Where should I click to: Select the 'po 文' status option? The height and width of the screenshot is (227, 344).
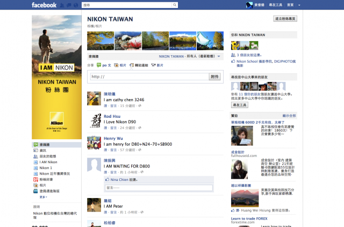(104, 65)
